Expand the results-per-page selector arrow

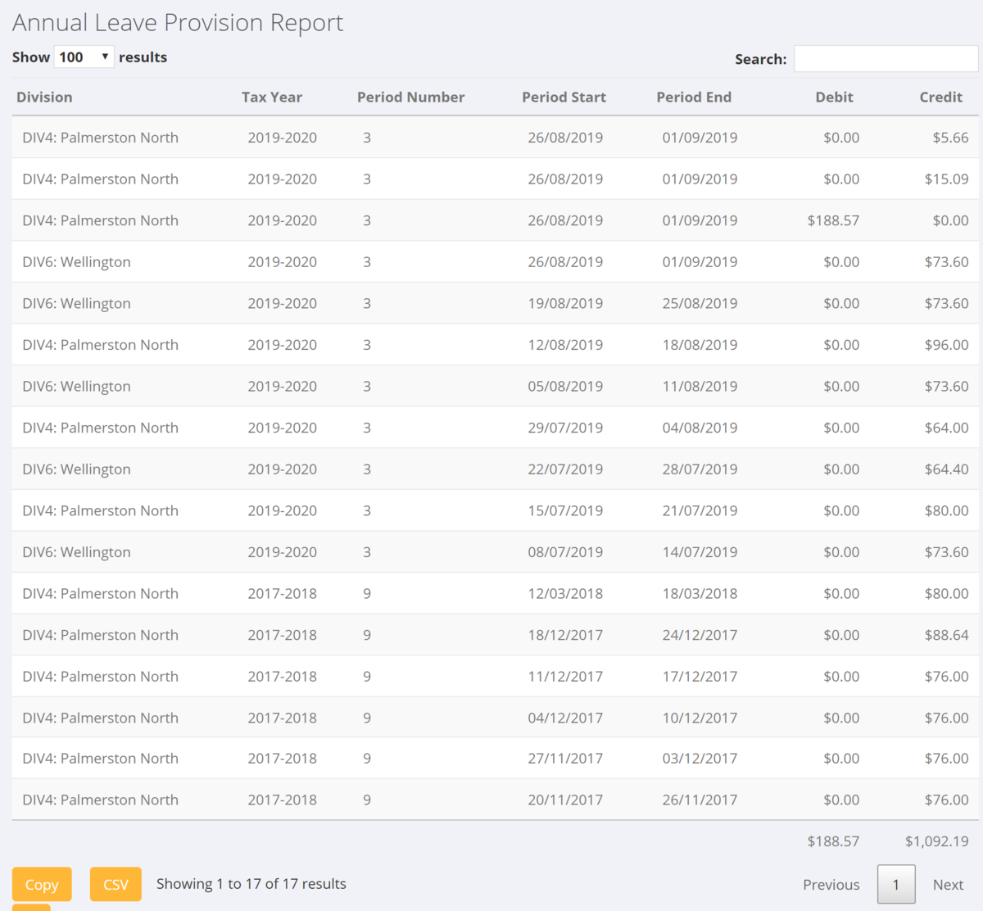pyautogui.click(x=106, y=57)
